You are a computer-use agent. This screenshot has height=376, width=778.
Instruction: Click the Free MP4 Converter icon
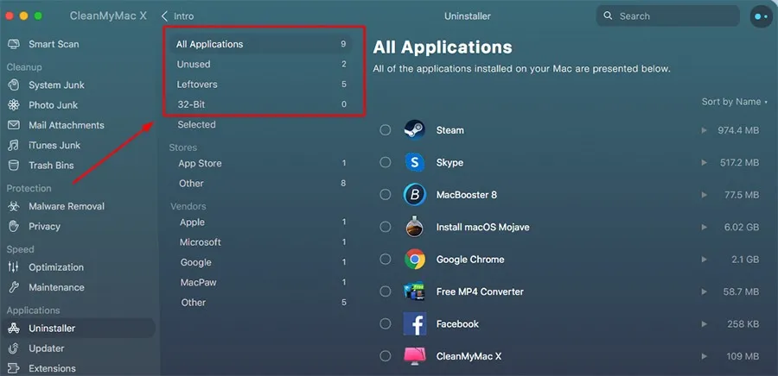click(x=414, y=291)
